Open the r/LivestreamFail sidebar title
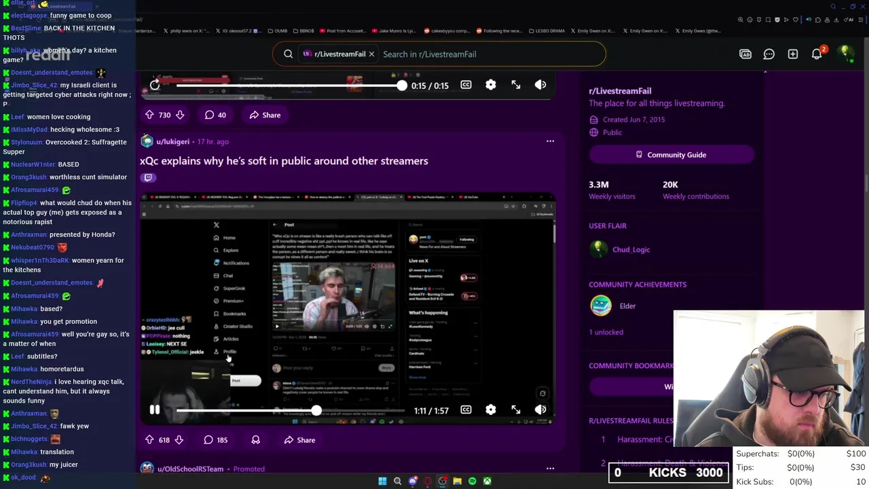869x489 pixels. (x=620, y=90)
